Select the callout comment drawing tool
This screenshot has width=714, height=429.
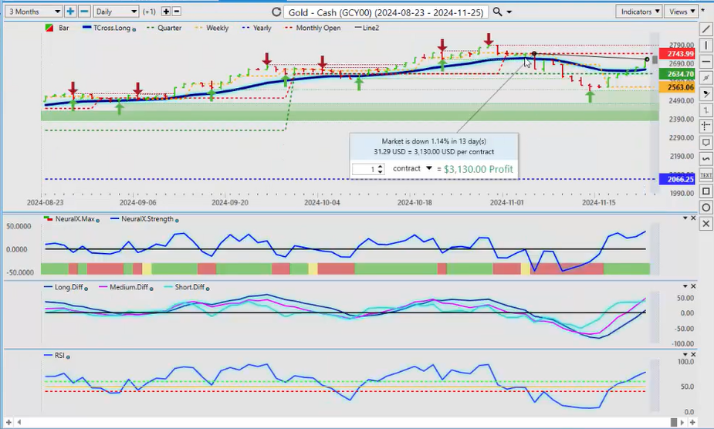[706, 143]
